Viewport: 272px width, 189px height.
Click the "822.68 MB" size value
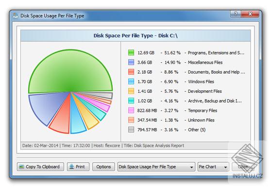(147, 110)
